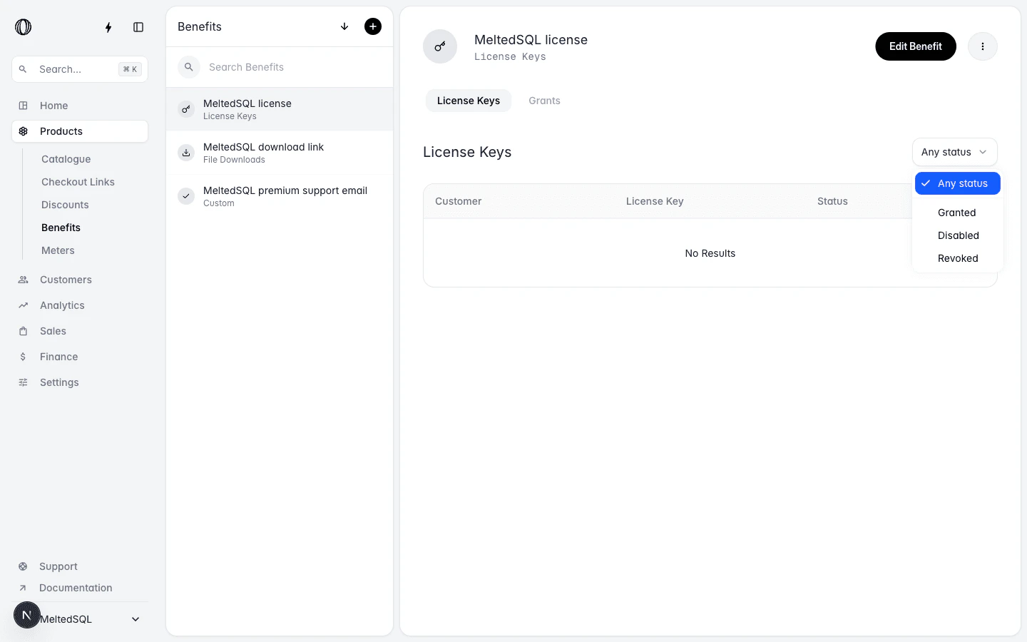
Task: Open Settings section label
Action: coord(59,382)
